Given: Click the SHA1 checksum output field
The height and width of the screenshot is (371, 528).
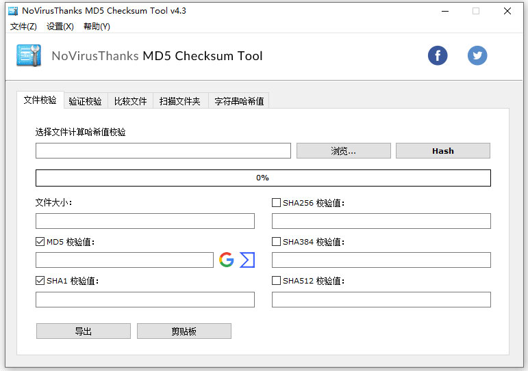Looking at the screenshot, I should [144, 299].
